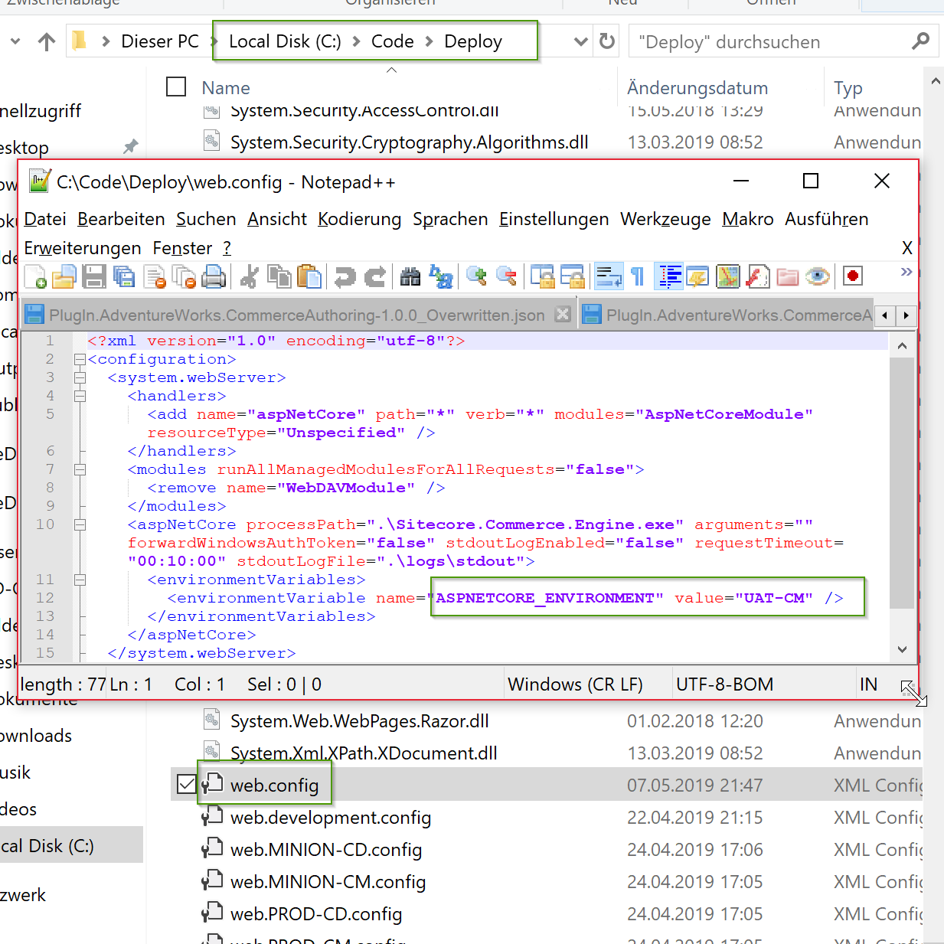Open the Bearbeiten menu
Viewport: 944px width, 944px height.
point(121,219)
